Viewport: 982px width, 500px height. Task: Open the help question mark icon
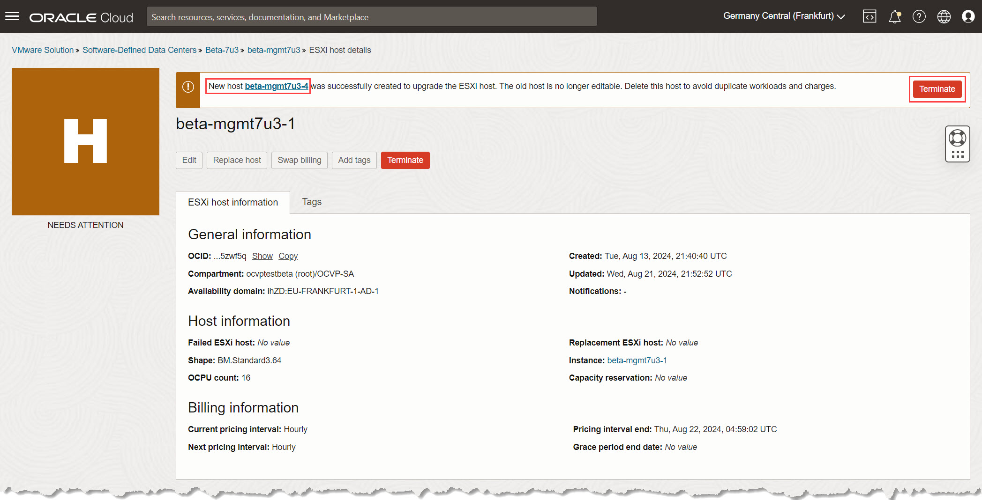[919, 16]
